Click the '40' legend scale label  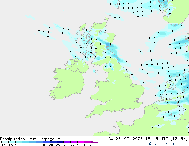(x=78, y=145)
